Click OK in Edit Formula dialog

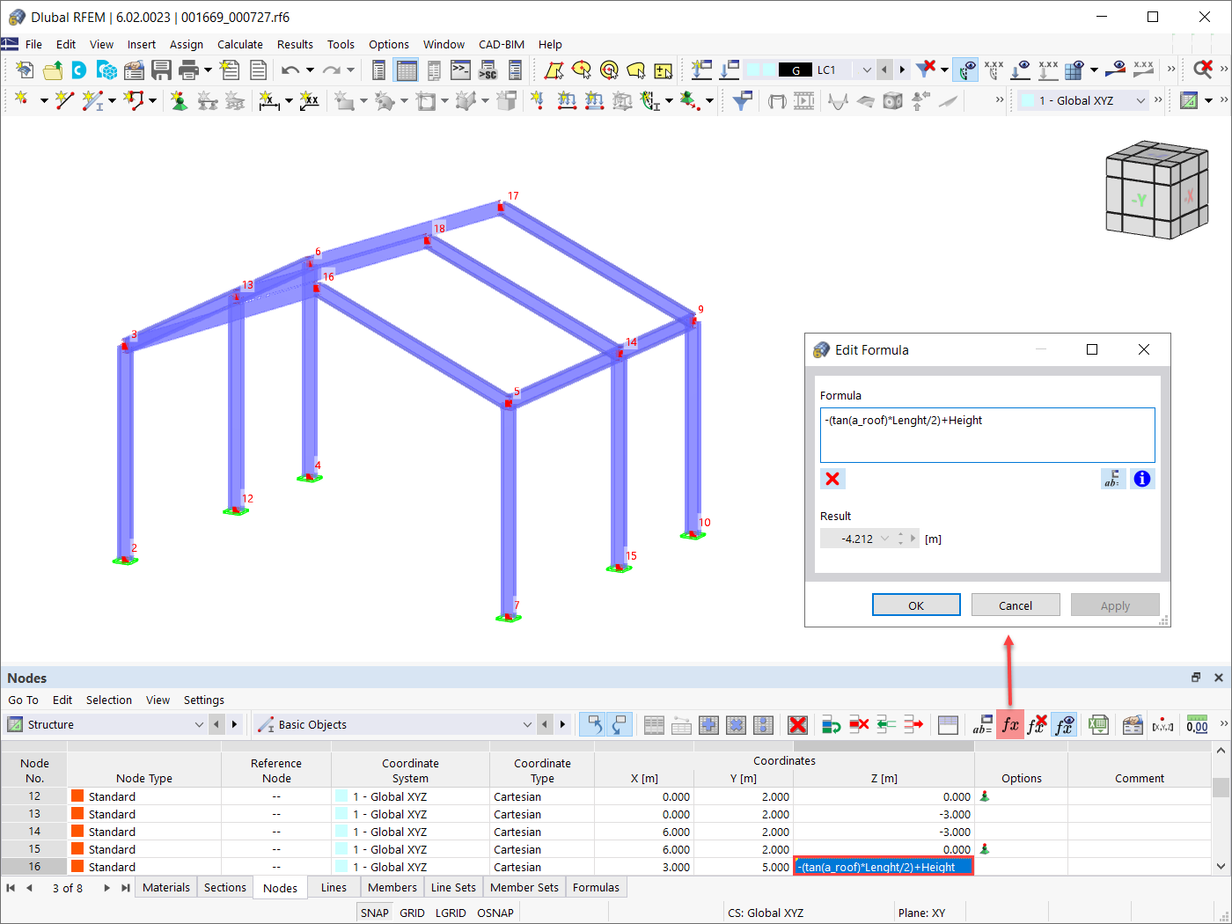click(x=916, y=605)
